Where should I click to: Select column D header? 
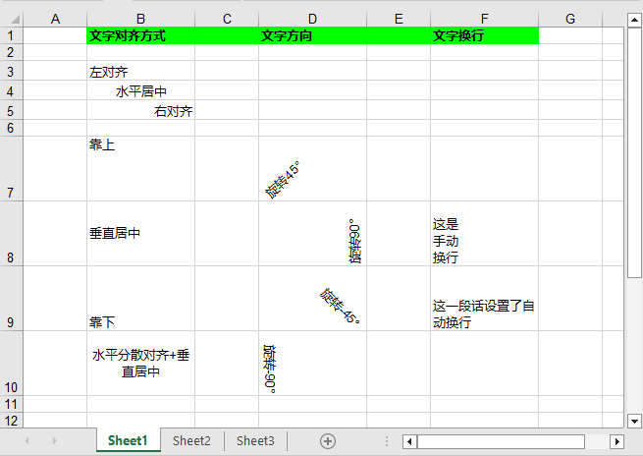pyautogui.click(x=312, y=19)
